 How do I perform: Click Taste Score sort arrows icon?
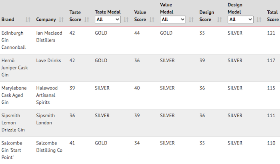click(87, 20)
